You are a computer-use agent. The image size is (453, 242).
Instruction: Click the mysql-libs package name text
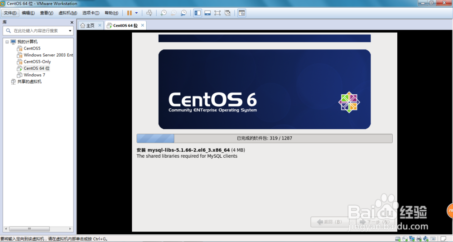[x=188, y=150]
